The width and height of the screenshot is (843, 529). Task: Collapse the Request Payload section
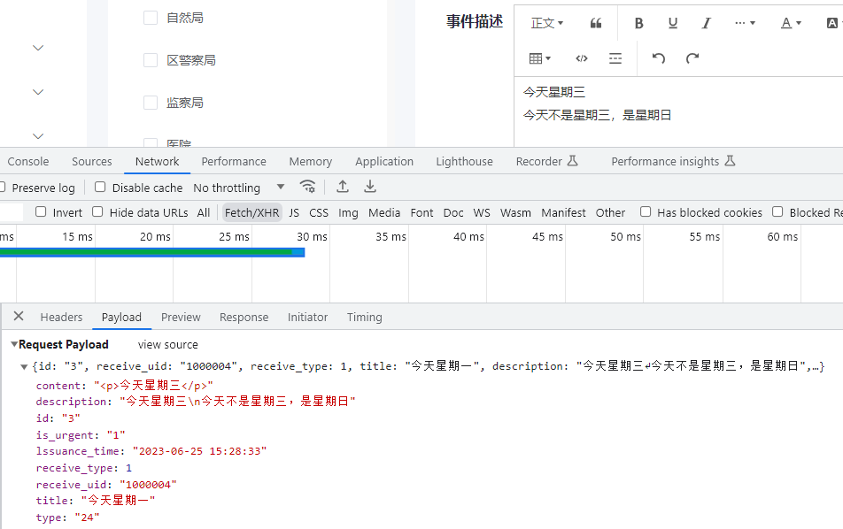pos(14,344)
